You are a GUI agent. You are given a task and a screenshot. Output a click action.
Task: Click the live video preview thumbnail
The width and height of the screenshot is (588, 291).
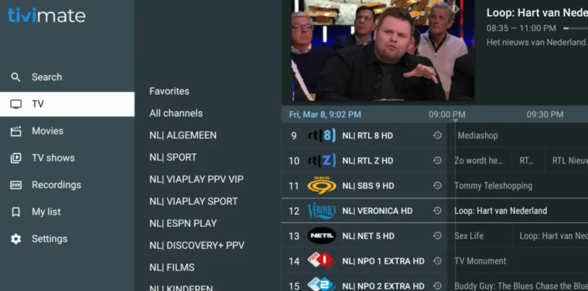pyautogui.click(x=383, y=51)
